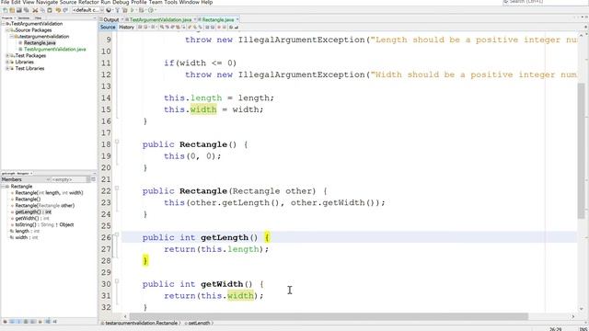Screen dimensions: 589x331
Task: Click the Last Edit icon in editor toolbar
Action: 139,27
